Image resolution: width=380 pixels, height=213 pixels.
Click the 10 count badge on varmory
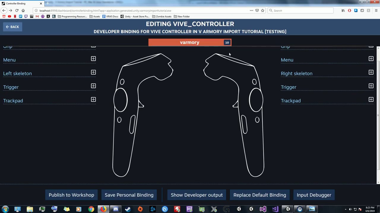click(227, 43)
